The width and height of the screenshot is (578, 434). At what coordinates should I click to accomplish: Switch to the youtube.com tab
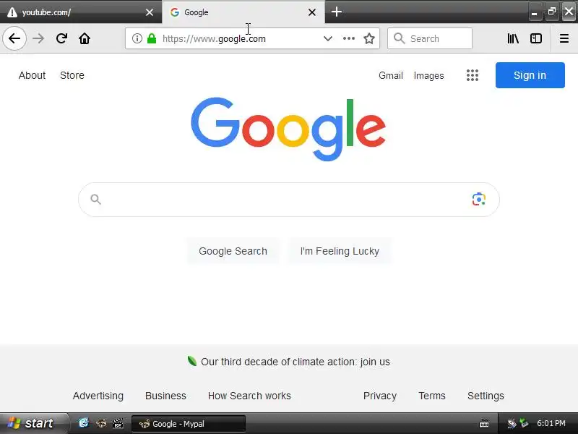81,12
